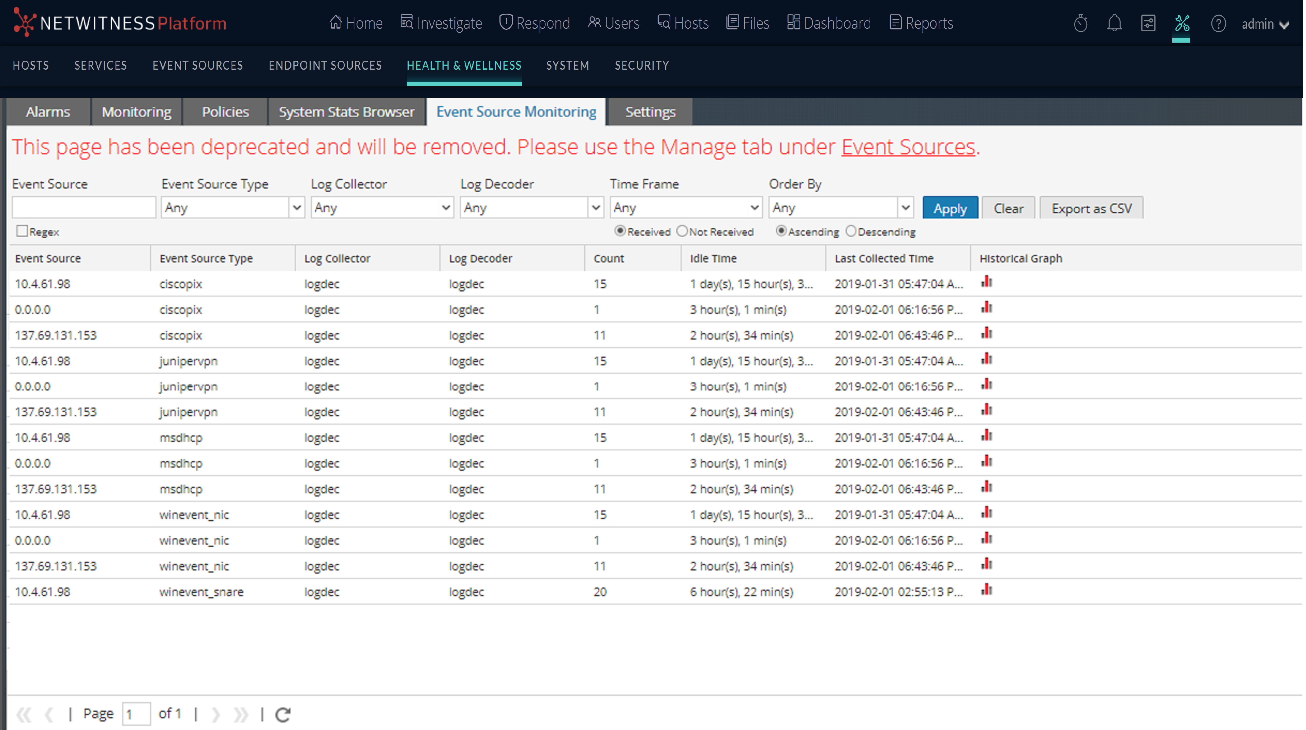This screenshot has height=730, width=1306.
Task: Open the notifications bell icon
Action: pyautogui.click(x=1114, y=23)
